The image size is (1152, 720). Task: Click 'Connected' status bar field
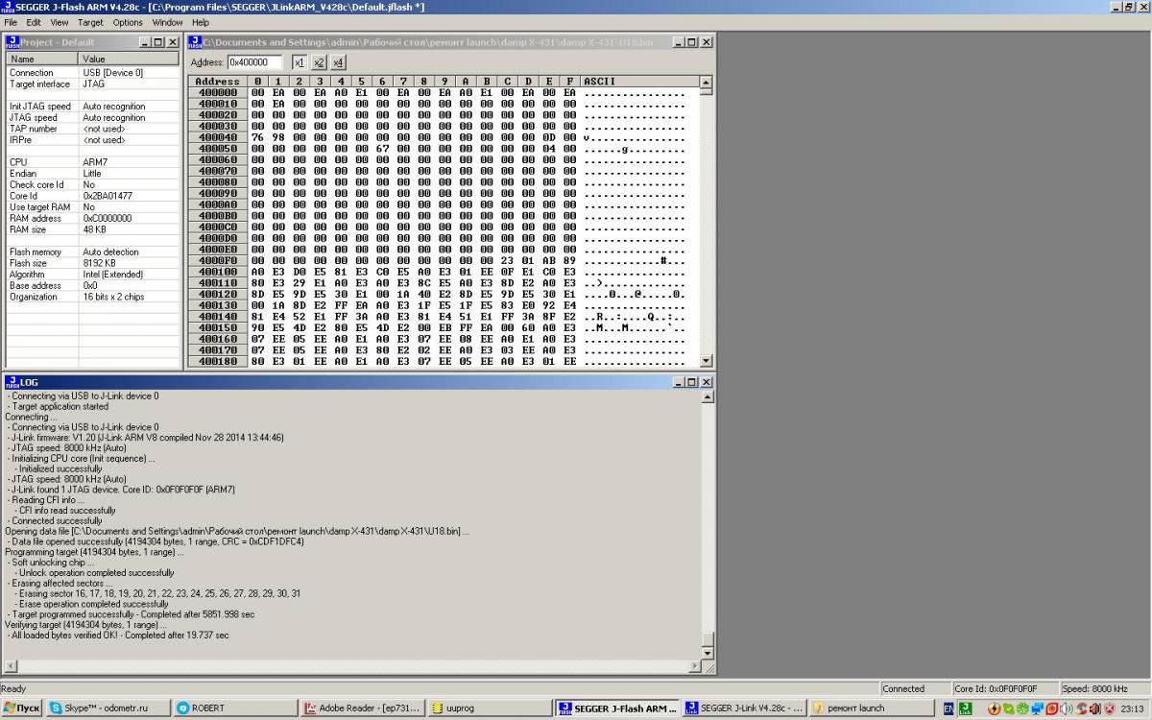pyautogui.click(x=915, y=688)
